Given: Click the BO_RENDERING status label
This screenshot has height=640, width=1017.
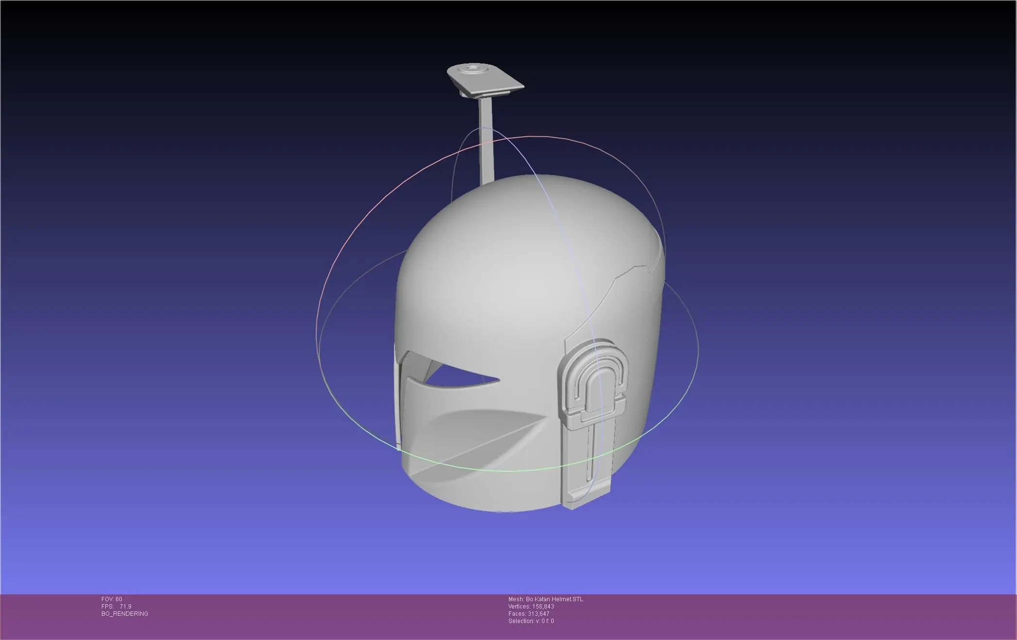Looking at the screenshot, I should 125,614.
